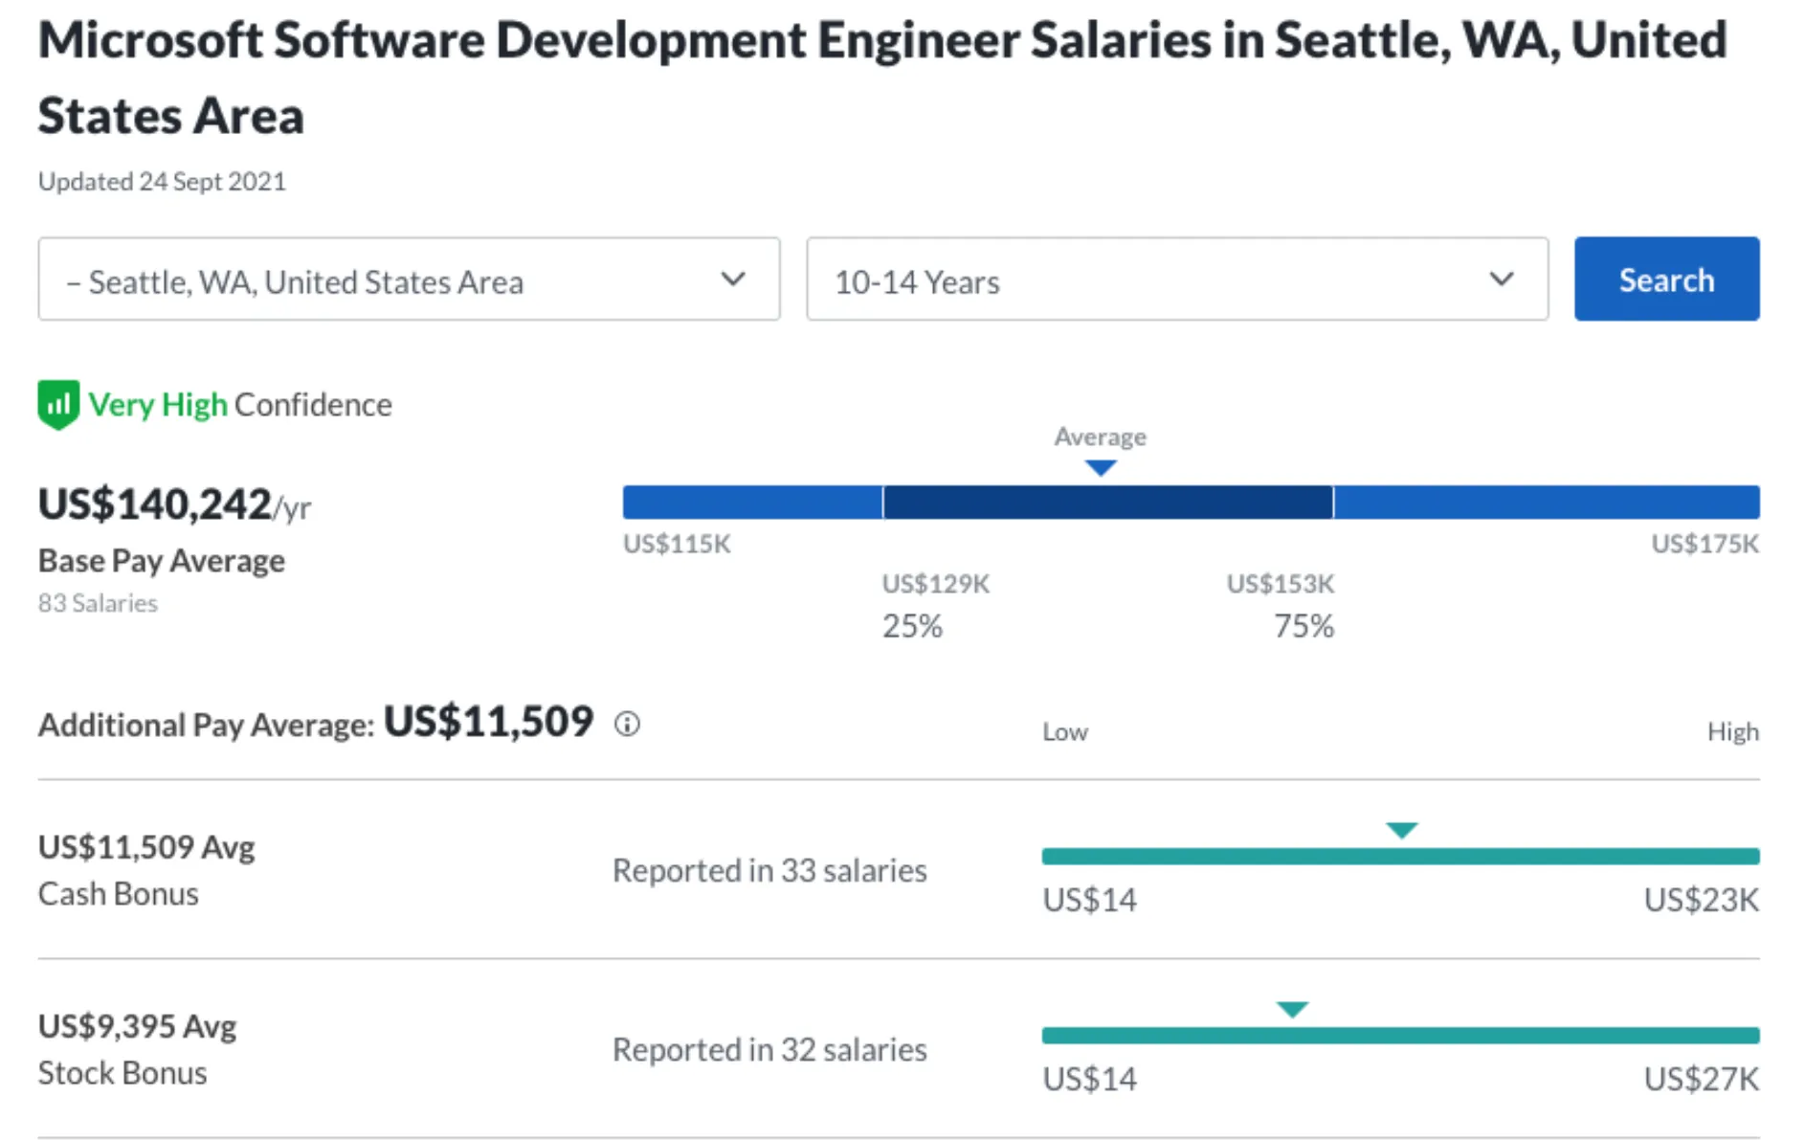Click the US$115K low salary label
1805x1141 pixels.
(x=677, y=544)
